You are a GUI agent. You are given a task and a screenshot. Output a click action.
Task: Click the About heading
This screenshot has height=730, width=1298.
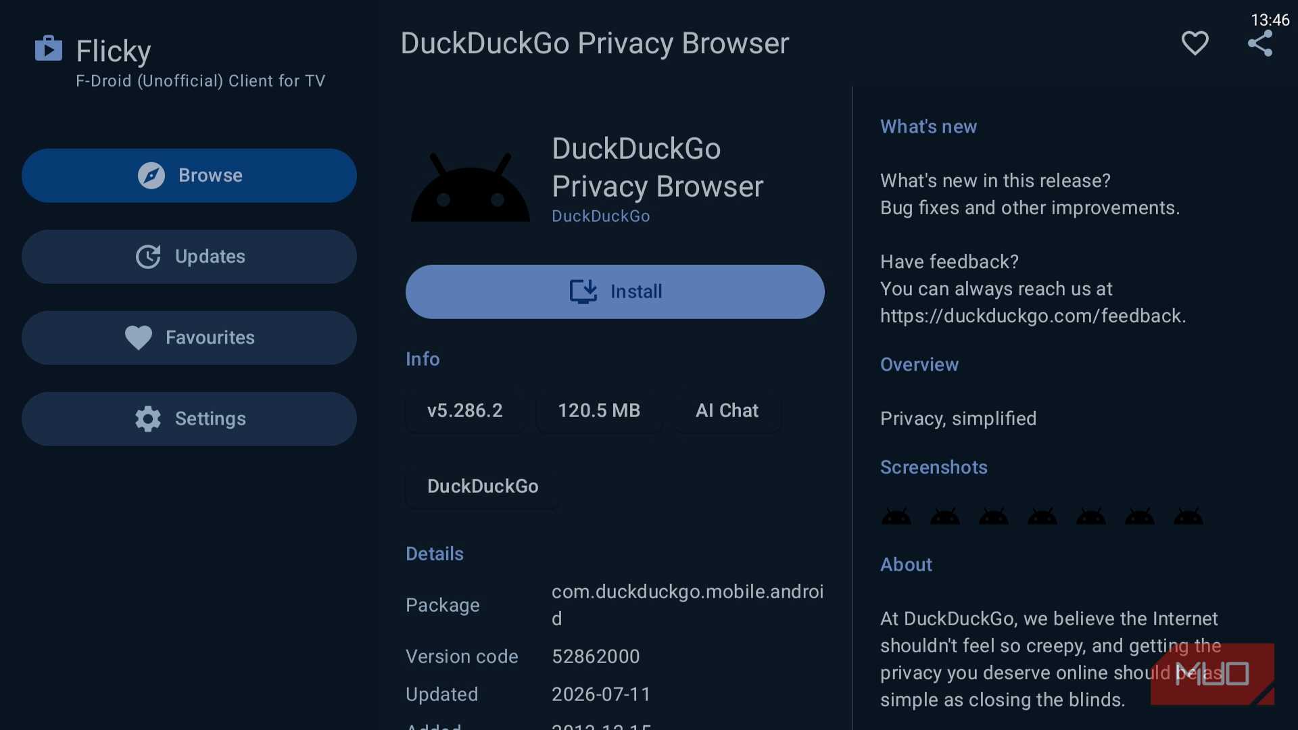(x=906, y=565)
